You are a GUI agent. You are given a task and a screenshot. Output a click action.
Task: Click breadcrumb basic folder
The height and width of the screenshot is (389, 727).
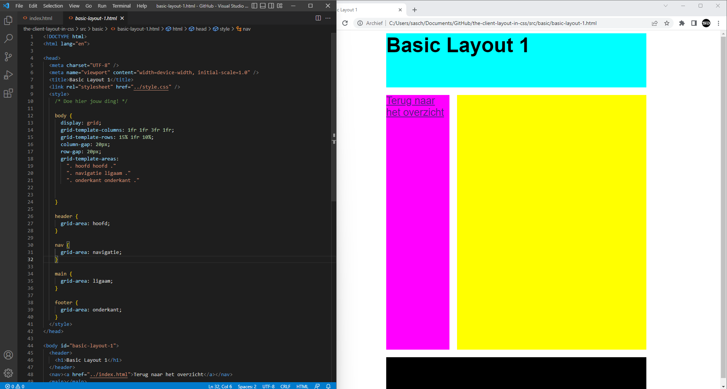pyautogui.click(x=98, y=29)
